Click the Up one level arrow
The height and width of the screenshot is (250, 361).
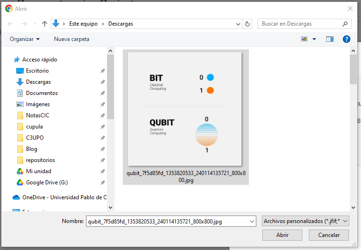[x=45, y=24]
